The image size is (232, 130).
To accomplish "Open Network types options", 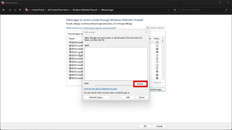I will coord(96,97).
